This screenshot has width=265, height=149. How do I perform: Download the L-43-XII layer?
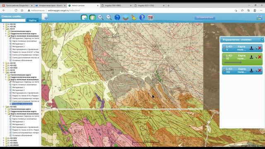tap(251, 70)
